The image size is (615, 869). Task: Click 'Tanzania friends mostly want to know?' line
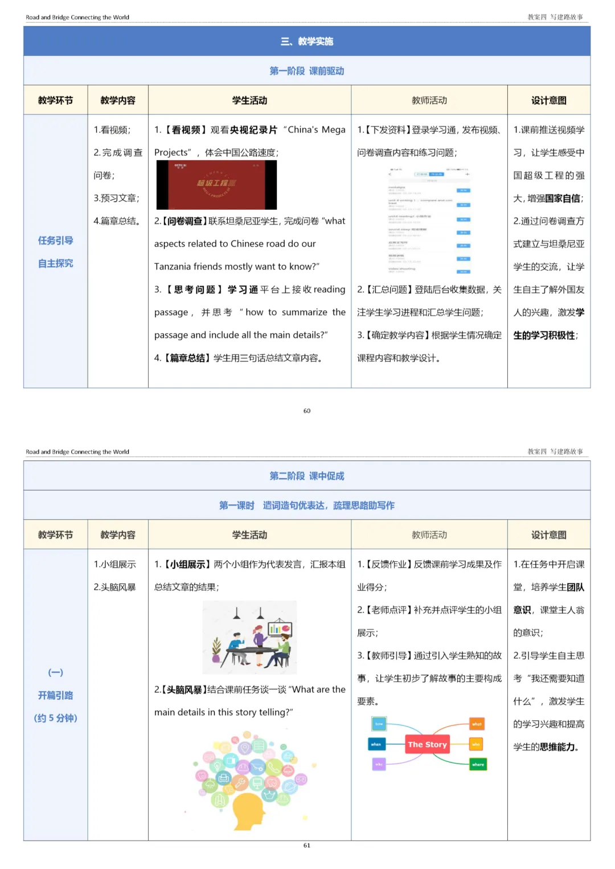point(237,267)
